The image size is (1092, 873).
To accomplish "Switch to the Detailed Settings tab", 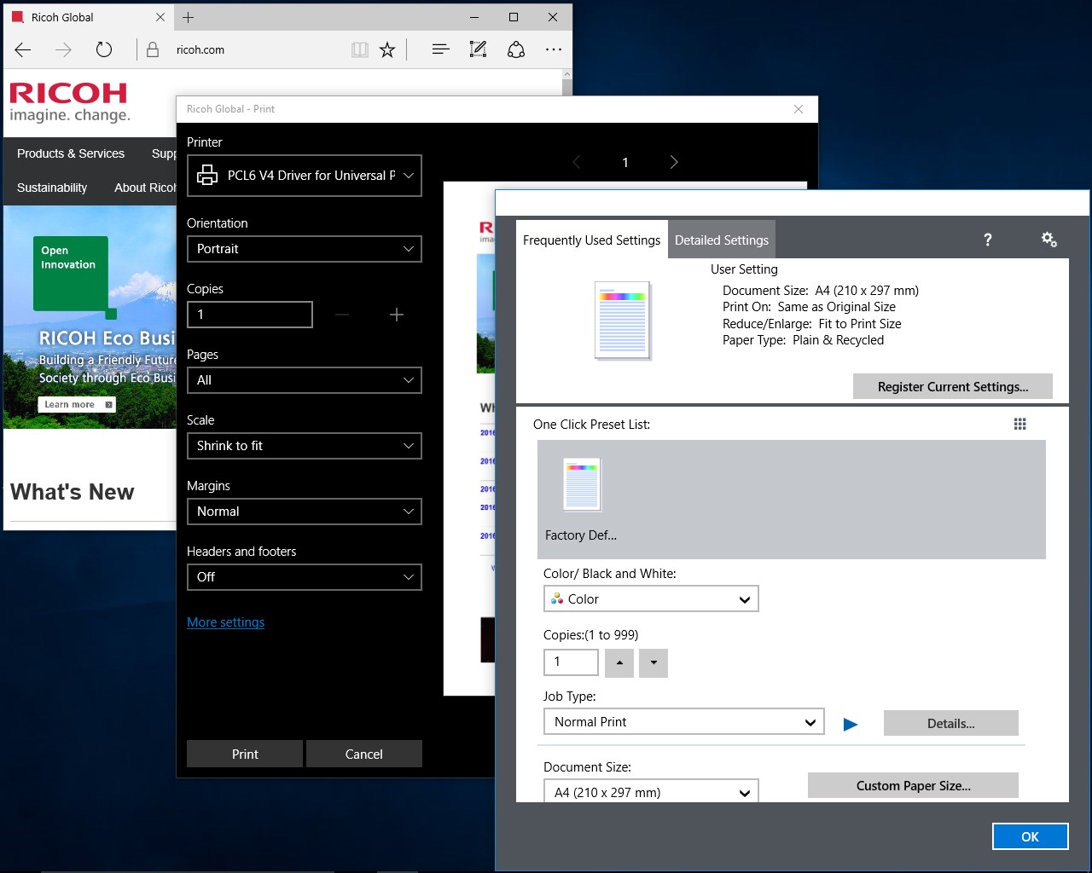I will coord(721,240).
